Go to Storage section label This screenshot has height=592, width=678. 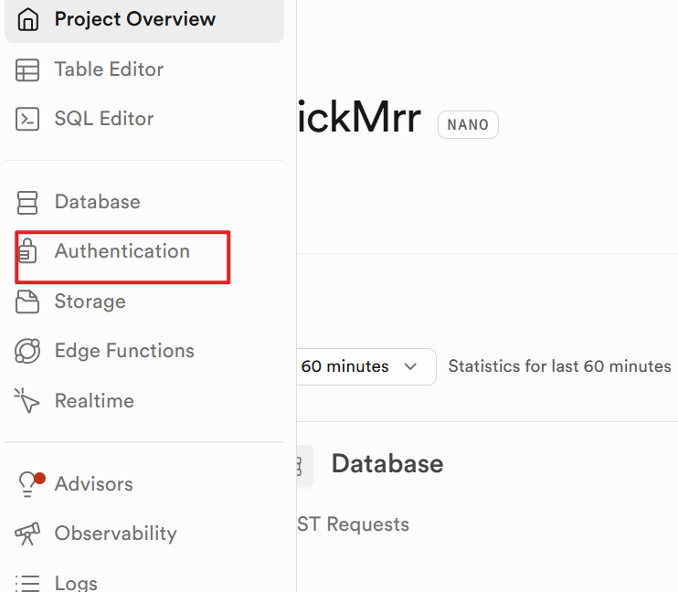tap(90, 301)
